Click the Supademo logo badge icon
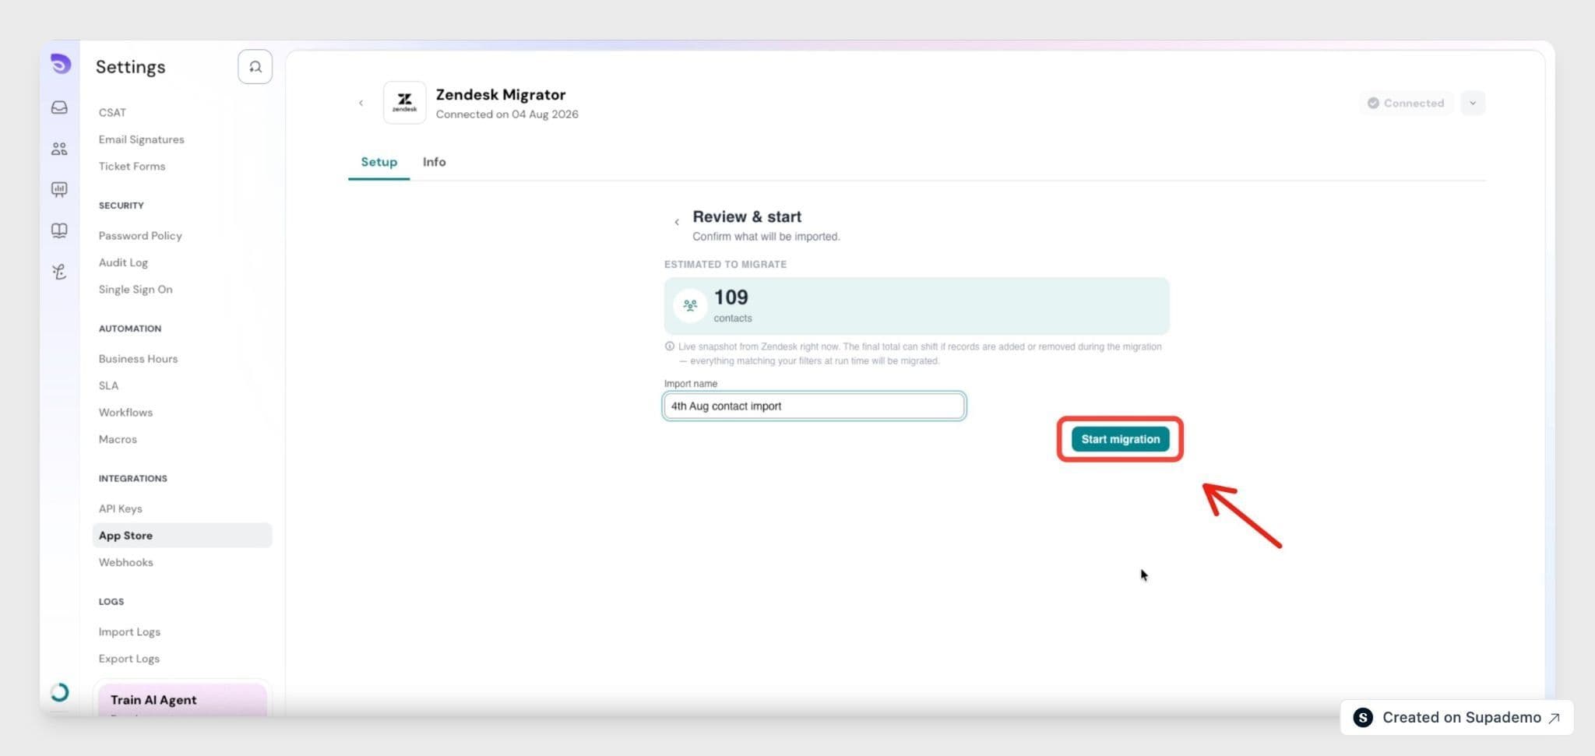This screenshot has height=756, width=1595. tap(1363, 718)
